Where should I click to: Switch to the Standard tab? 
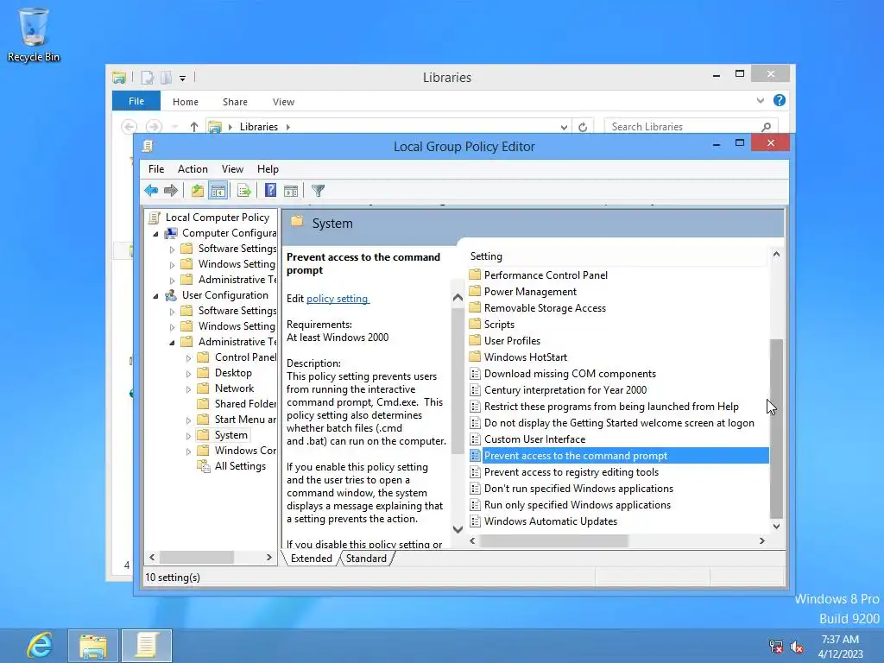(366, 559)
